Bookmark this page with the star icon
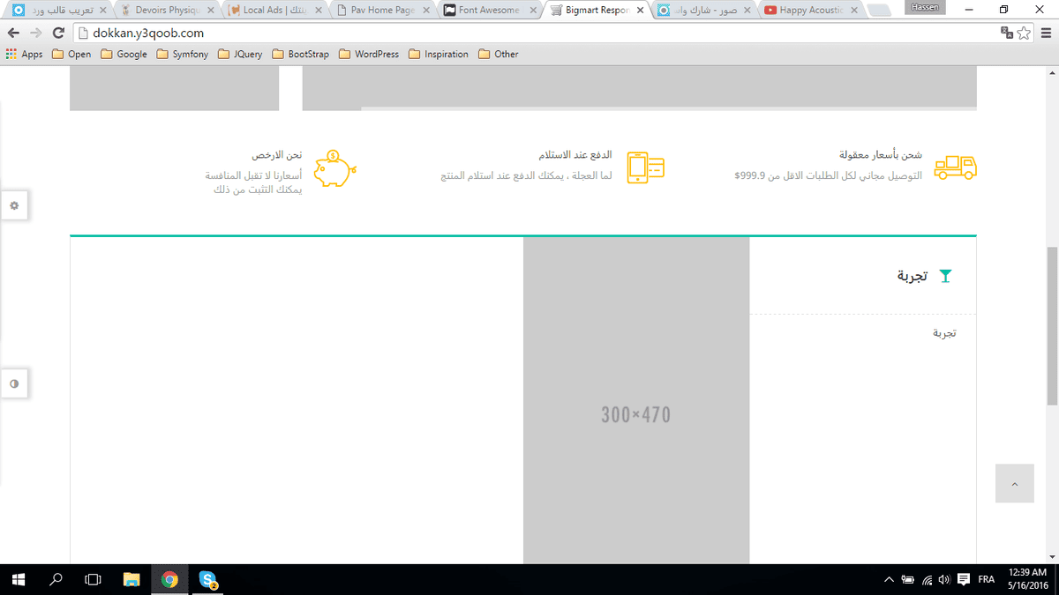This screenshot has width=1059, height=595. (x=1024, y=33)
